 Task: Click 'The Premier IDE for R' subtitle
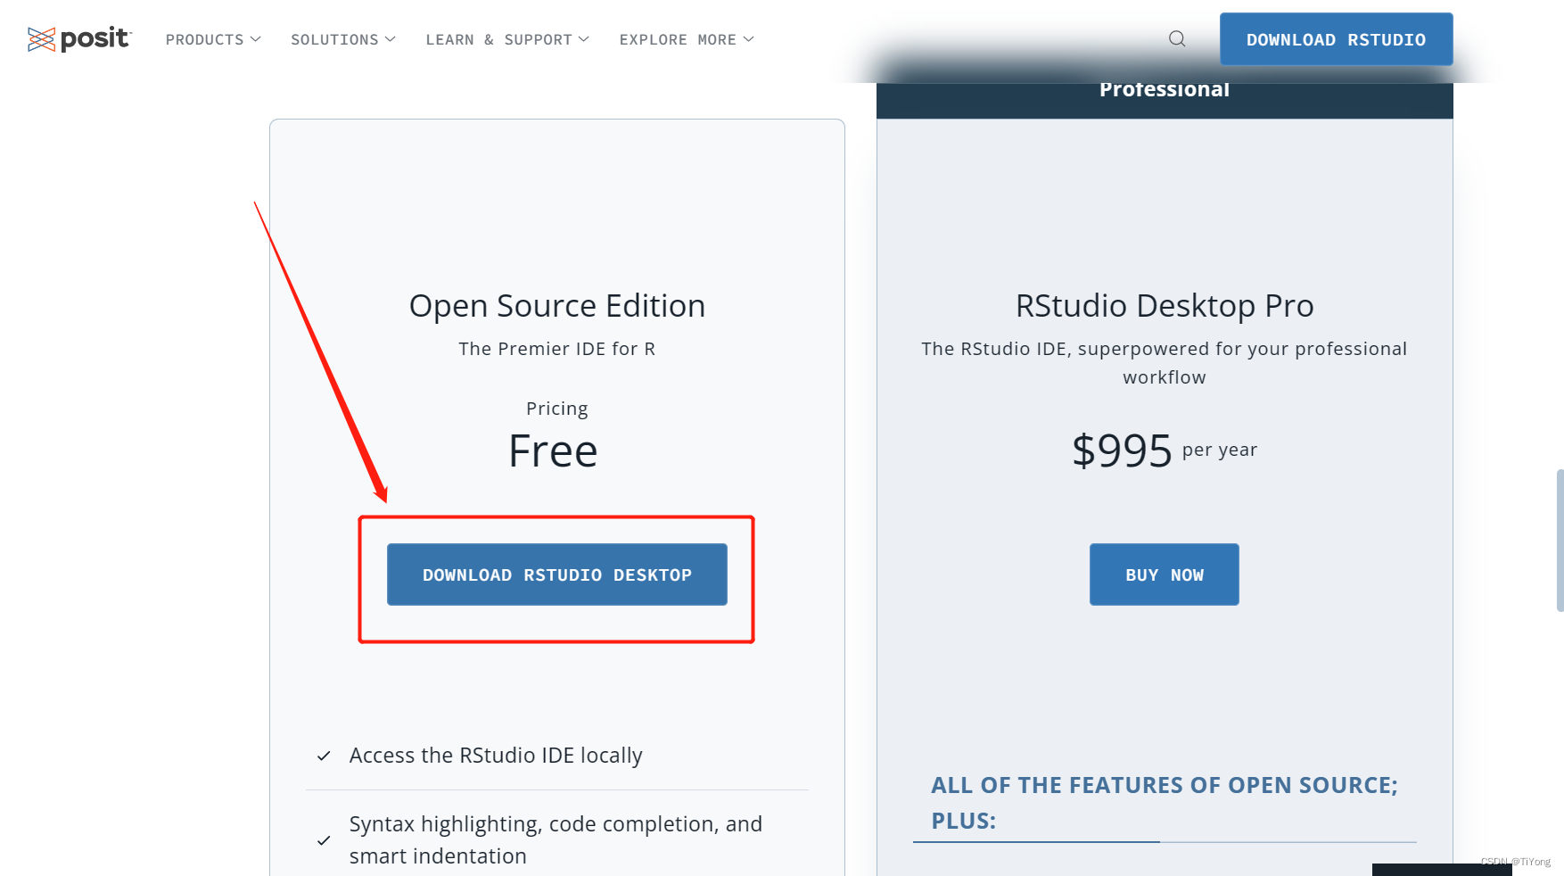[x=557, y=349]
